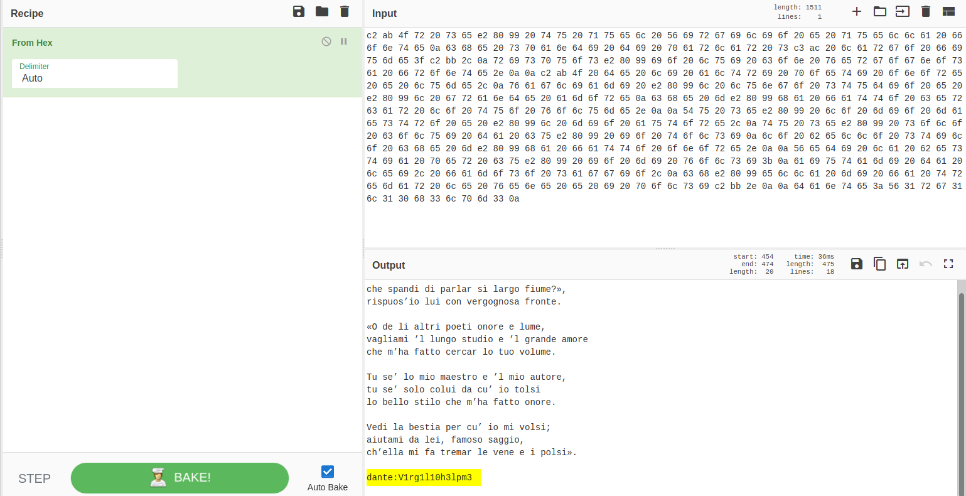Save output to file icon

[857, 264]
